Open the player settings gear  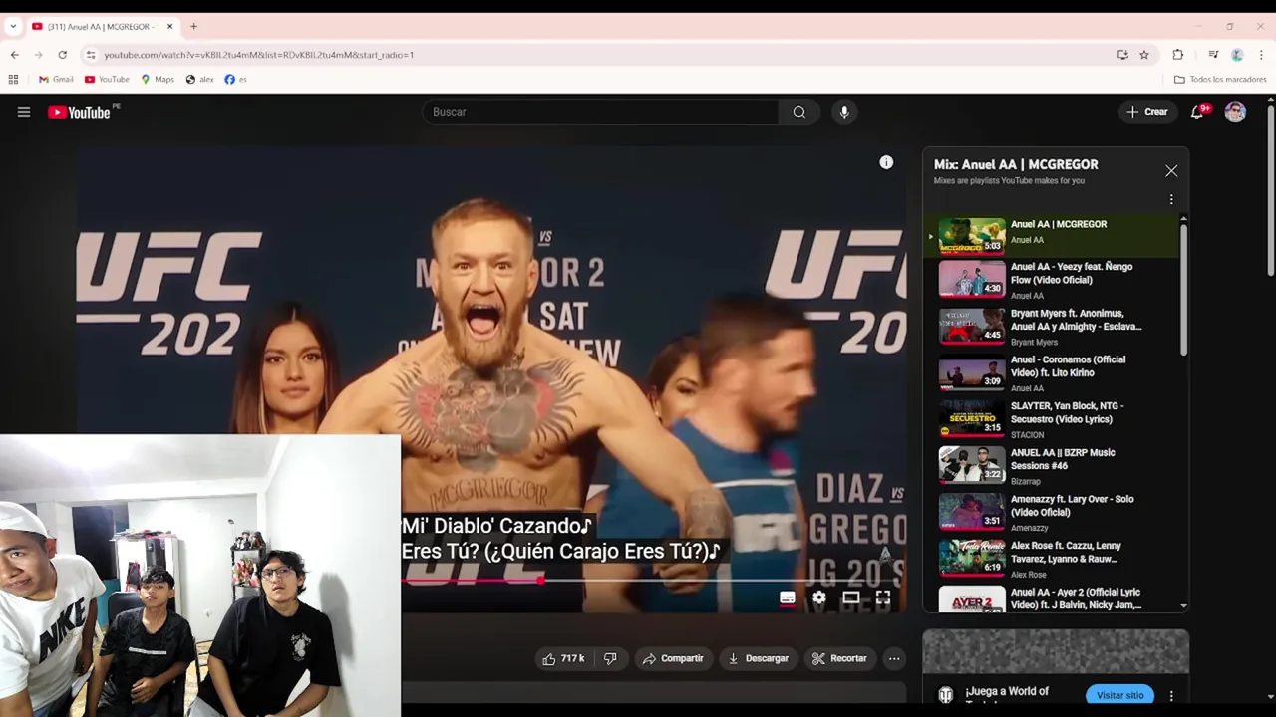coord(818,597)
